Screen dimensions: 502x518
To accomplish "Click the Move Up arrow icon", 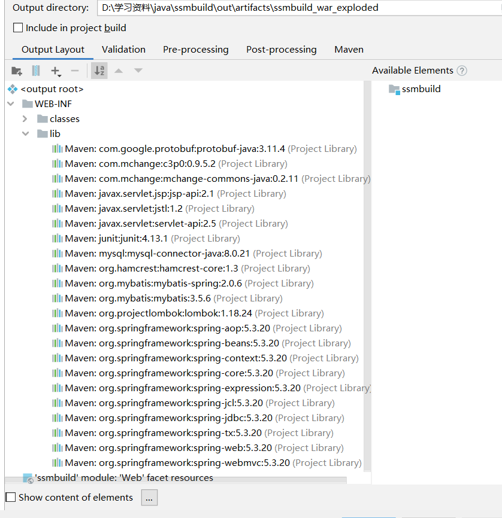I will (119, 71).
